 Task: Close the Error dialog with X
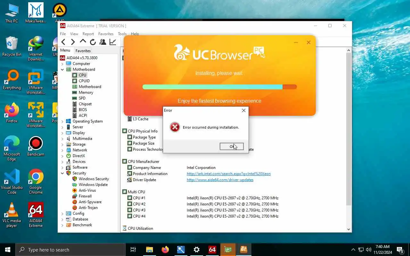[x=244, y=110]
